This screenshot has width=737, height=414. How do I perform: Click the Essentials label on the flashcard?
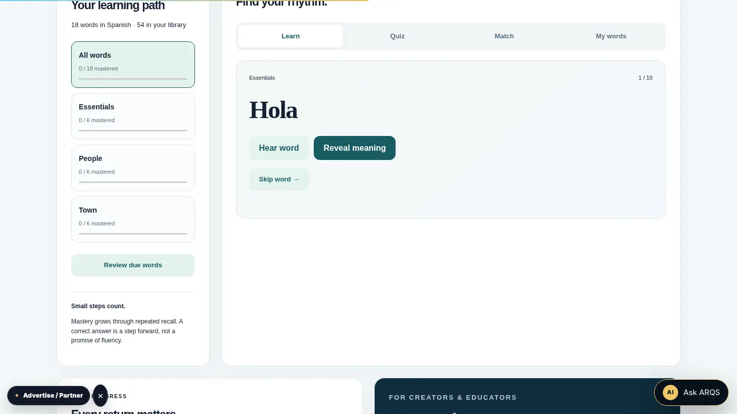click(262, 78)
